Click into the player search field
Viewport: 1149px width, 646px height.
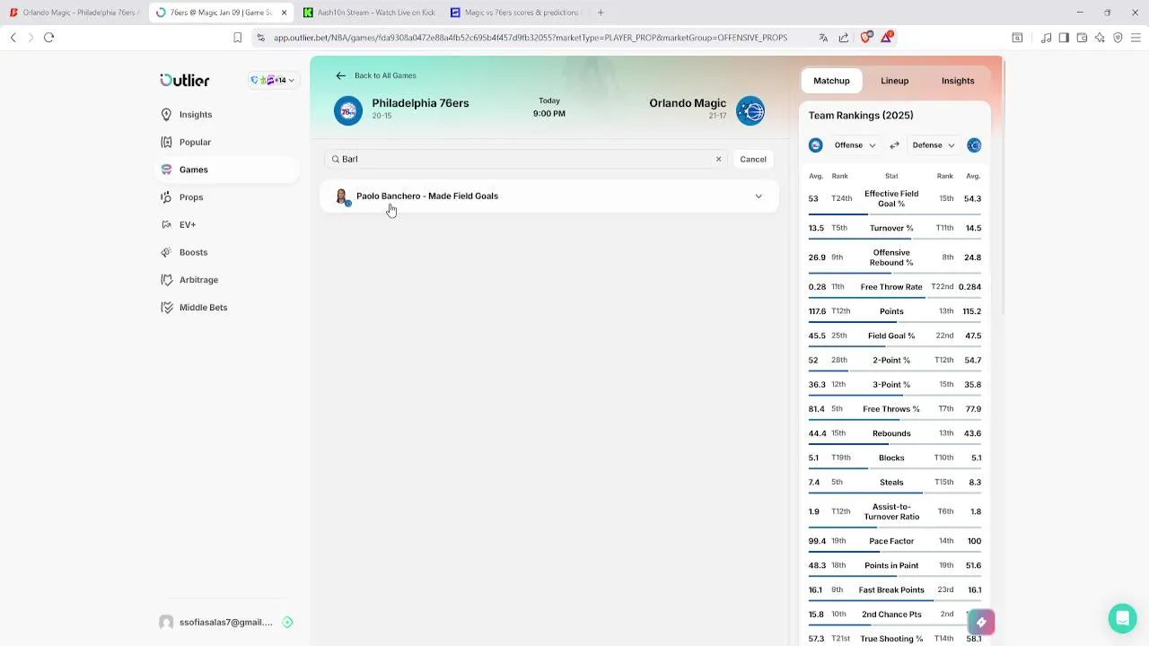pyautogui.click(x=525, y=159)
